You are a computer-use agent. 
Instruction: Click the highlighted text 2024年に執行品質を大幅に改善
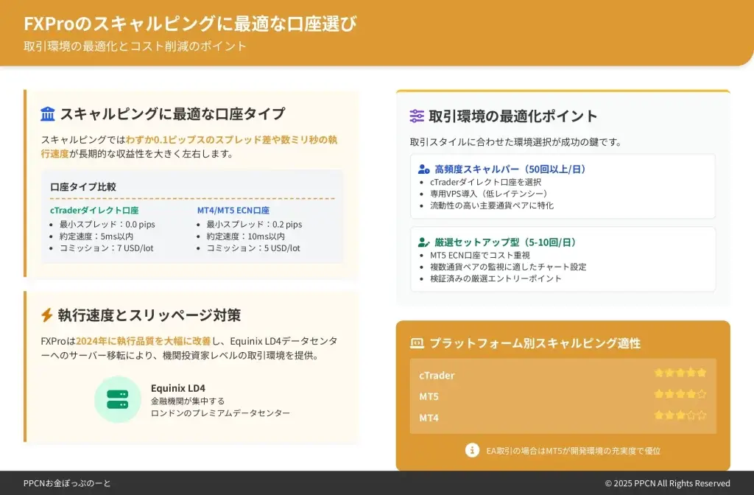(x=144, y=341)
